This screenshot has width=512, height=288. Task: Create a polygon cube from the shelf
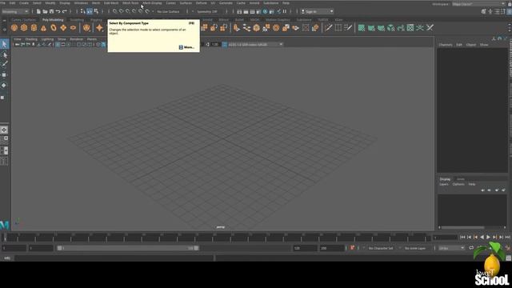tap(24, 28)
